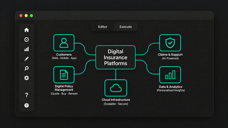Click the circled question mark help icon
Viewport: 228px width, 128px height.
click(26, 105)
